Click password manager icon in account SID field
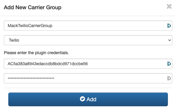The image size is (175, 111). [169, 64]
